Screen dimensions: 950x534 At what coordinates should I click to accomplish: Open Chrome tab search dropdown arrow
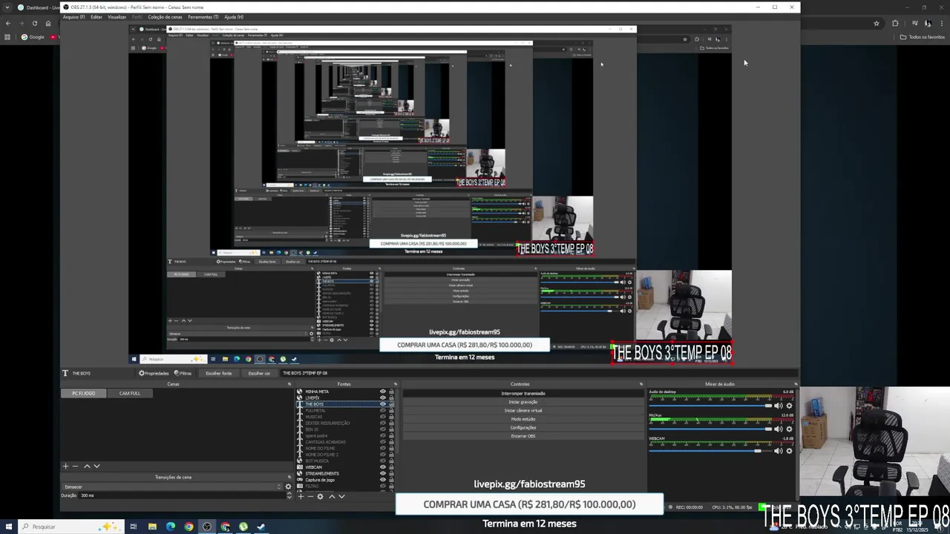pyautogui.click(x=7, y=7)
